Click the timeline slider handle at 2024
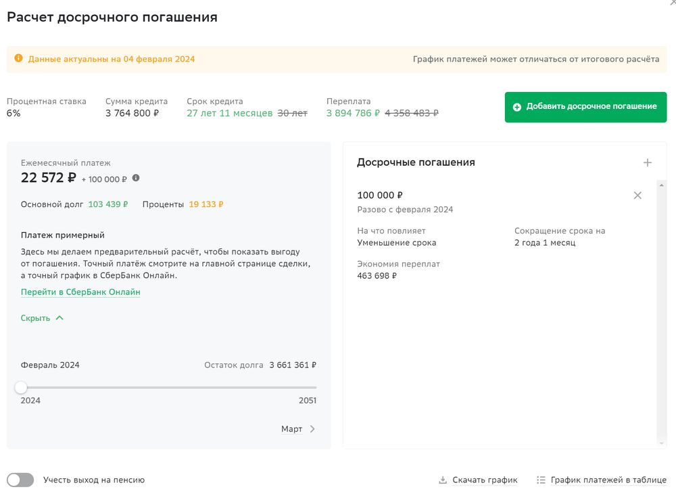Screen dimensions: 676x498 point(21,387)
